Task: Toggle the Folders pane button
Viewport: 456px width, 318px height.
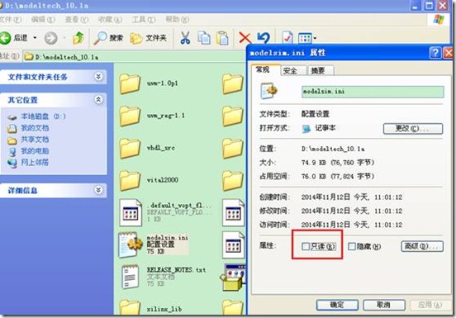Action: tap(148, 38)
